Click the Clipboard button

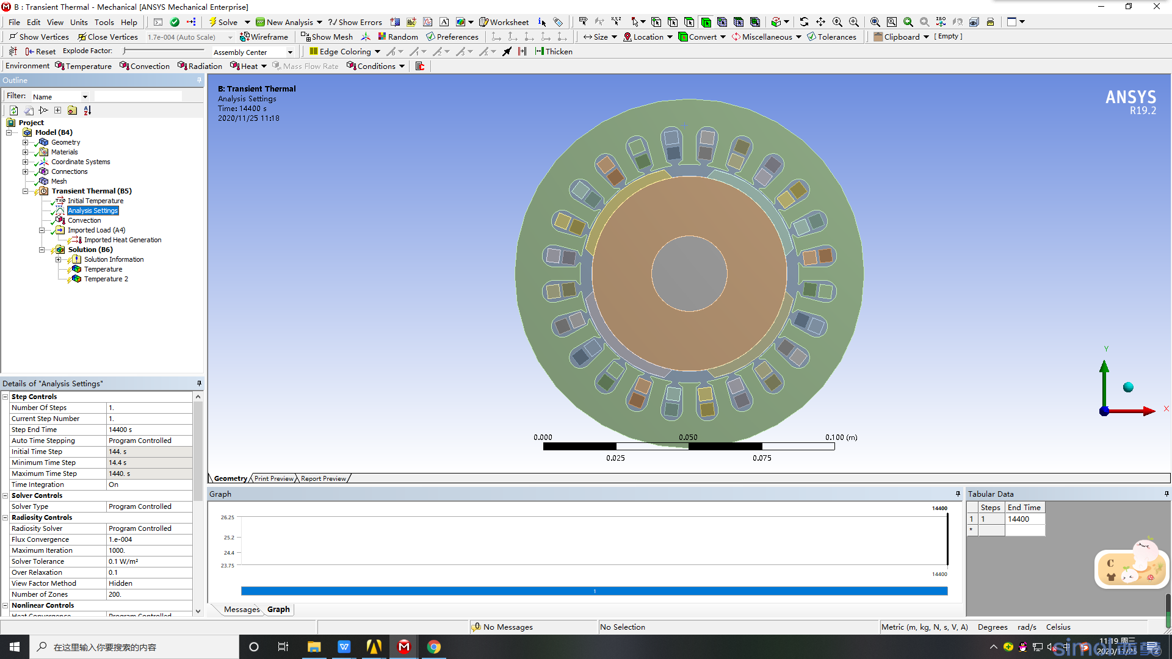point(901,37)
